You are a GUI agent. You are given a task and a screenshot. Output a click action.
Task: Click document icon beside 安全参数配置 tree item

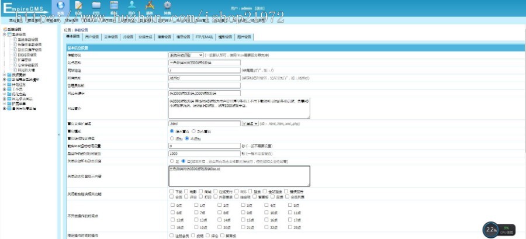tap(15, 65)
